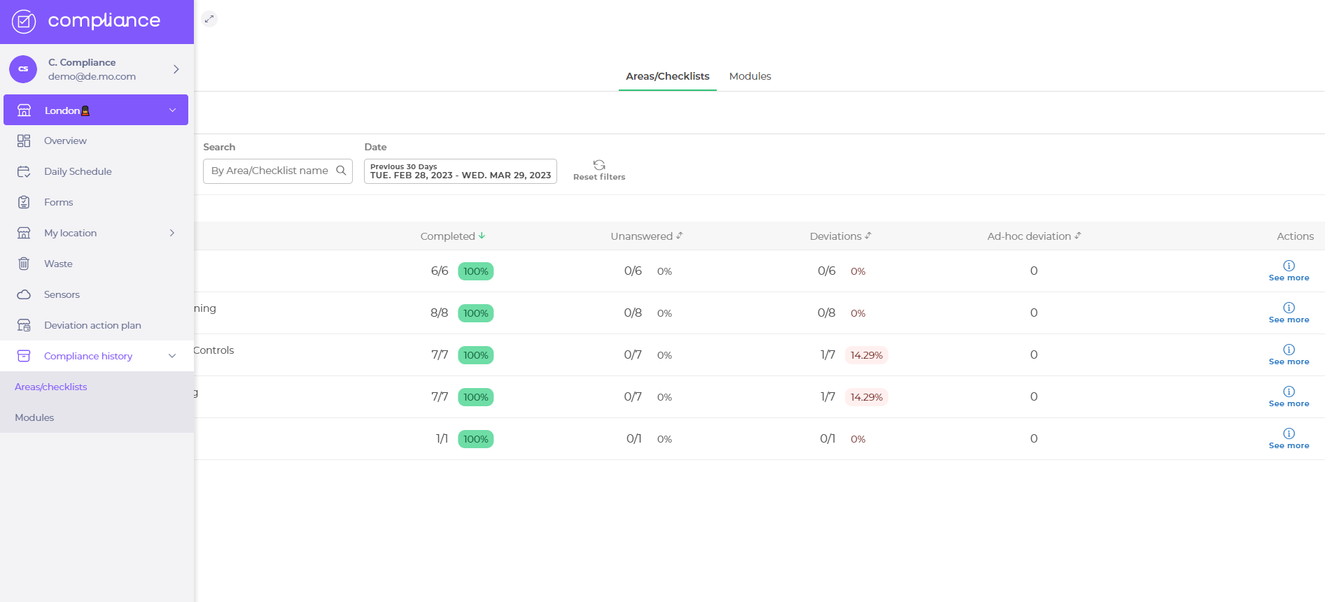1332x602 pixels.
Task: Click the Reset filters label
Action: (x=599, y=177)
